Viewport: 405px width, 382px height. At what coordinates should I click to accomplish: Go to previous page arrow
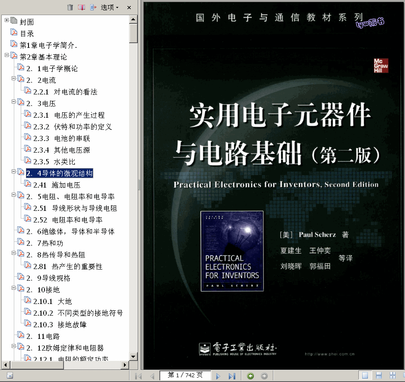(x=152, y=376)
